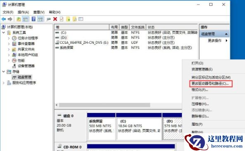Viewport: 245px width, 151px height.
Task: Select 共享文件夹 in the tree
Action: (x=26, y=49)
